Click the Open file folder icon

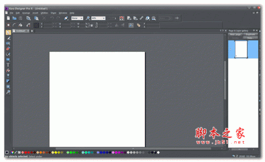tap(15, 18)
